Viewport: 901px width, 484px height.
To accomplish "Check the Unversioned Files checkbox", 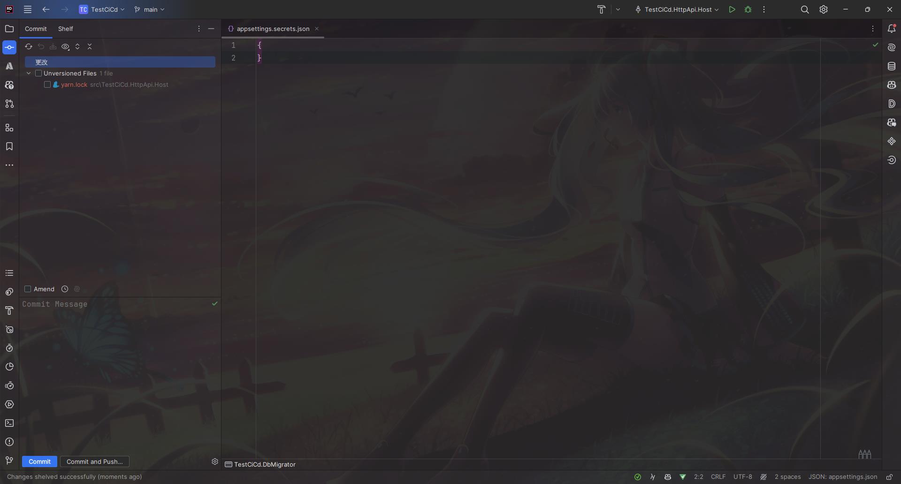I will click(x=39, y=73).
